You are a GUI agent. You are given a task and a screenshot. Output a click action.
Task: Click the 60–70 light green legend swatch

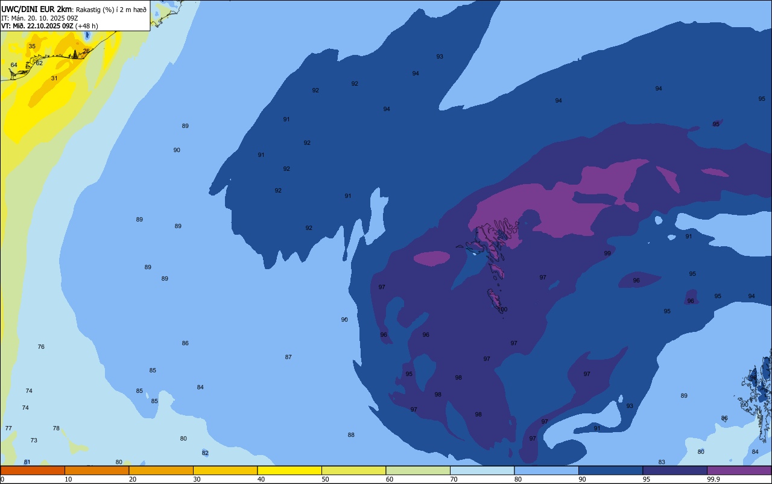pyautogui.click(x=418, y=470)
